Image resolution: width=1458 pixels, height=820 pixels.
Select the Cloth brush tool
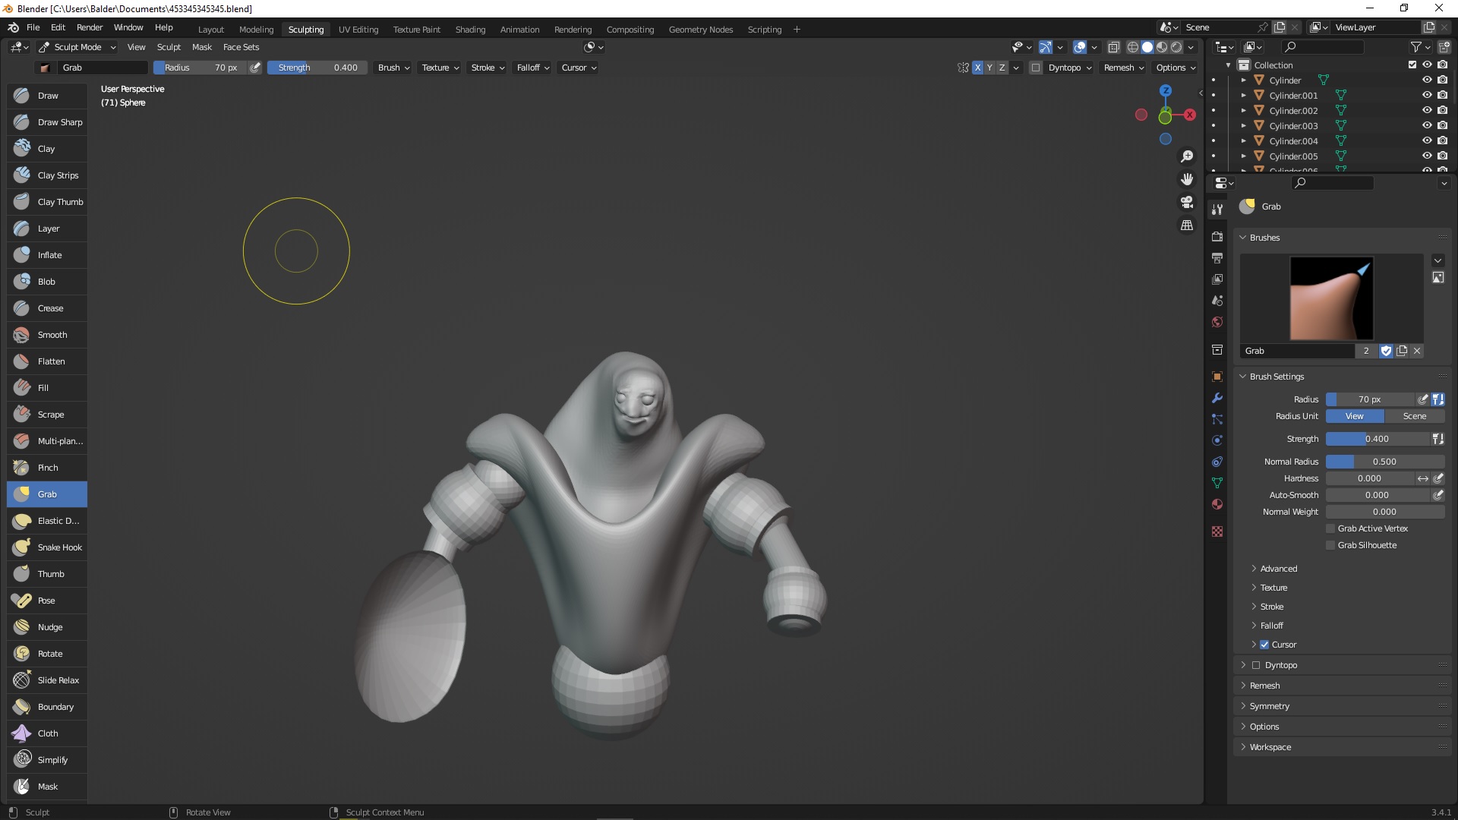tap(47, 733)
